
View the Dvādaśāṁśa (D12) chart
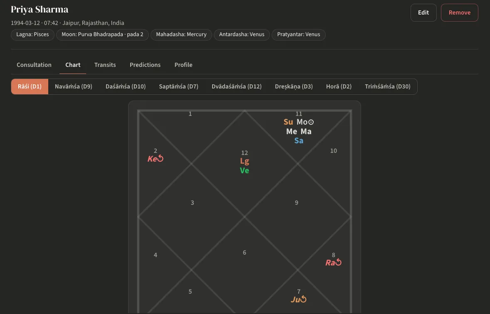pyautogui.click(x=237, y=86)
